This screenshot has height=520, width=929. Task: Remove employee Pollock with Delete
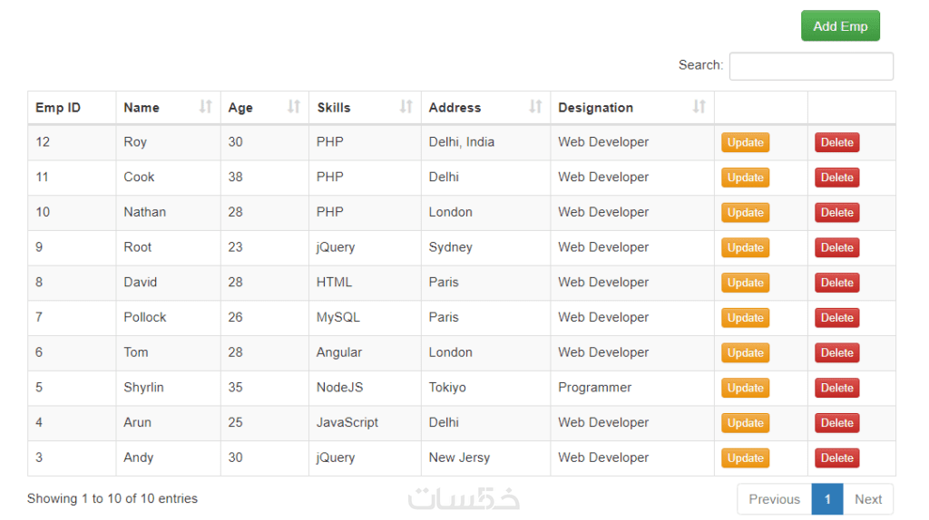[x=836, y=318]
